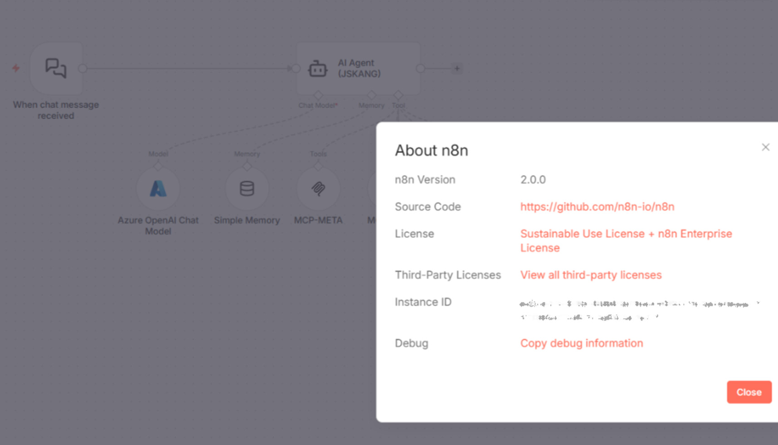Select the Simple Memory database icon

click(247, 189)
